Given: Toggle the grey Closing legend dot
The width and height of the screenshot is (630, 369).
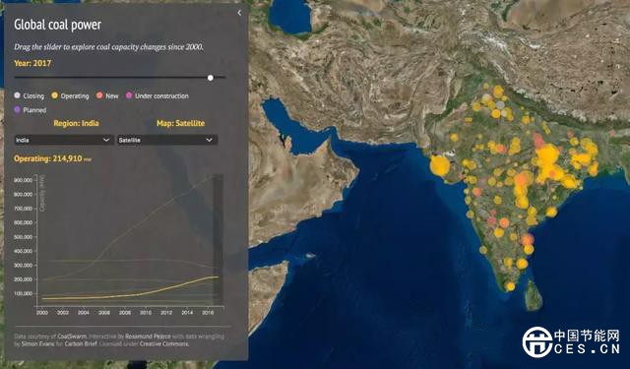Looking at the screenshot, I should click(x=17, y=95).
